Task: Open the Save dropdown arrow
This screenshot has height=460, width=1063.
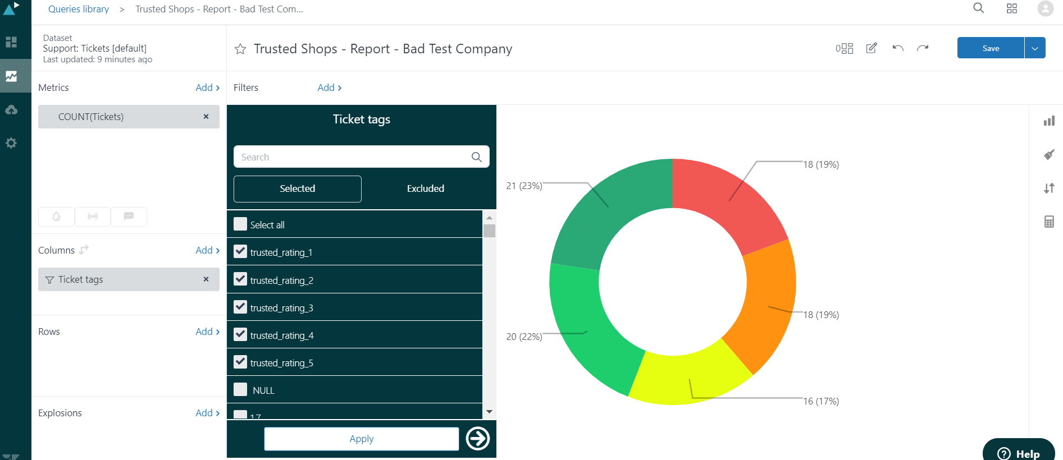Action: [1035, 48]
